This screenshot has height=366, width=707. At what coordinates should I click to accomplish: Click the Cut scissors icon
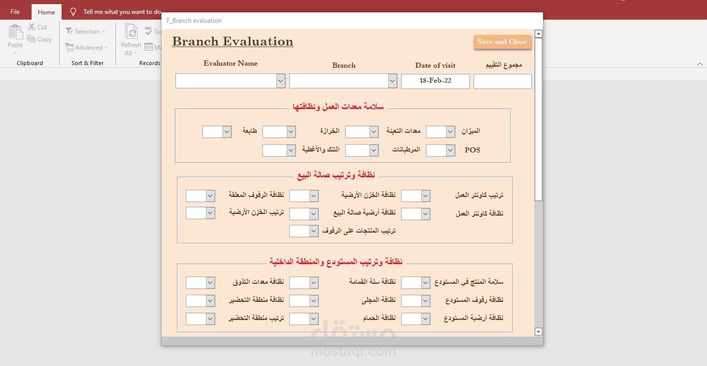[x=32, y=27]
